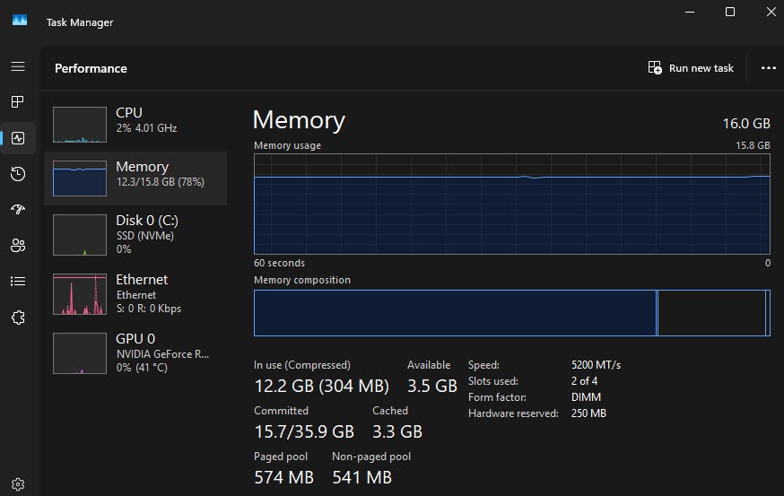The image size is (784, 496).
Task: Select the CPU performance item
Action: click(135, 123)
